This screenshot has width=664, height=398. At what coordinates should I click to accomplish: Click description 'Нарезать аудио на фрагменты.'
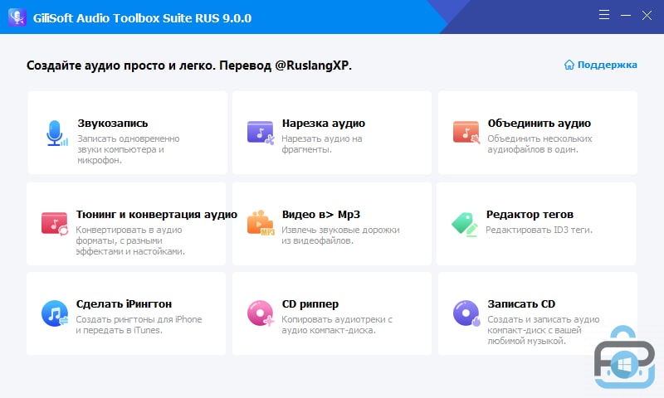322,143
